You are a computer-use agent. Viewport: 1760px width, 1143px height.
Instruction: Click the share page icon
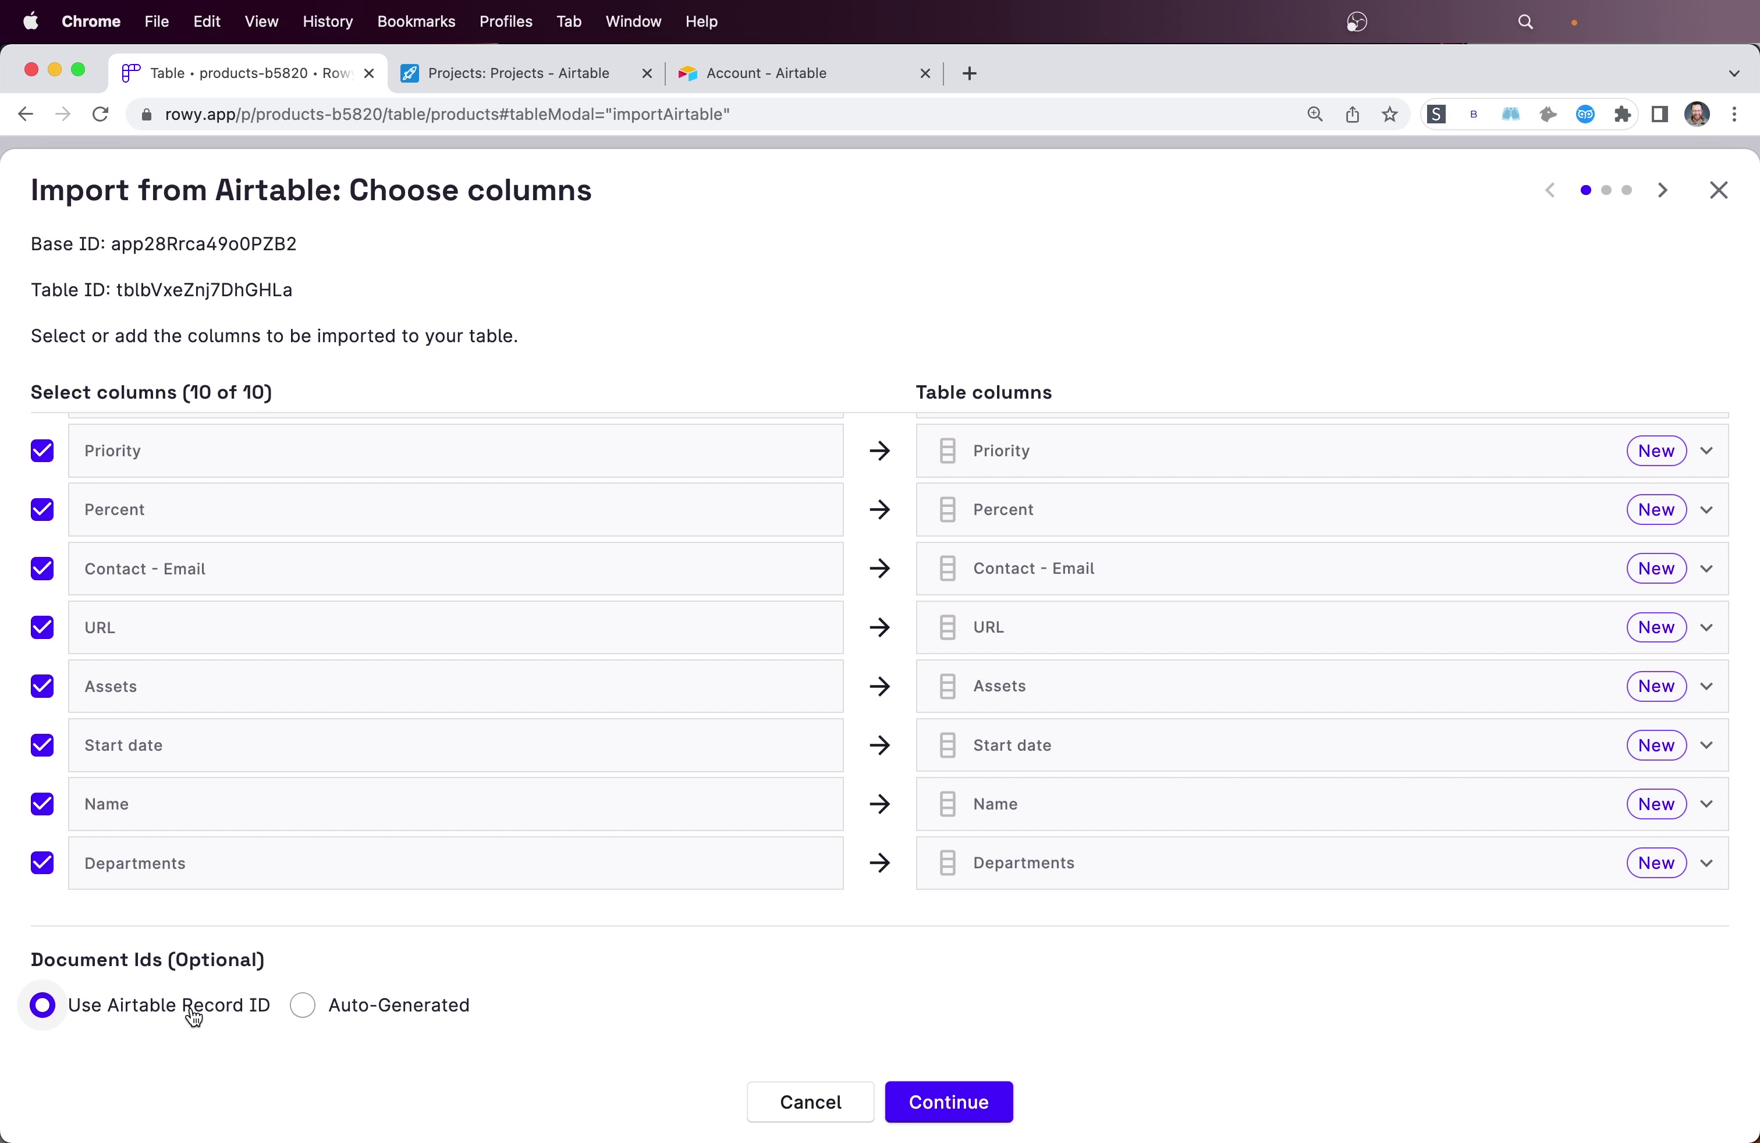click(x=1352, y=115)
